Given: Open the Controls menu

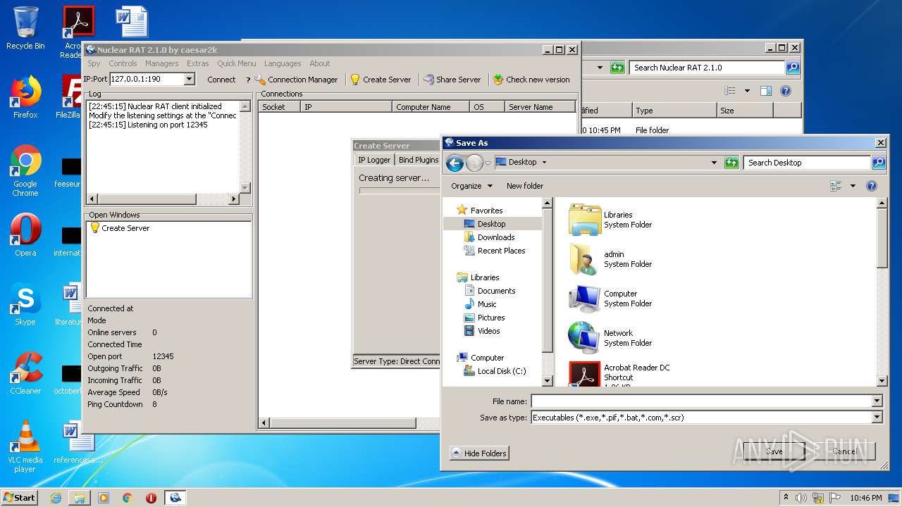Looking at the screenshot, I should pos(123,63).
